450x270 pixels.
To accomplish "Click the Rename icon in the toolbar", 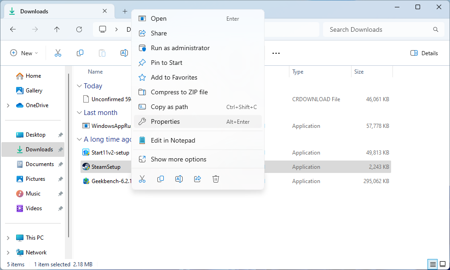I will pyautogui.click(x=124, y=53).
